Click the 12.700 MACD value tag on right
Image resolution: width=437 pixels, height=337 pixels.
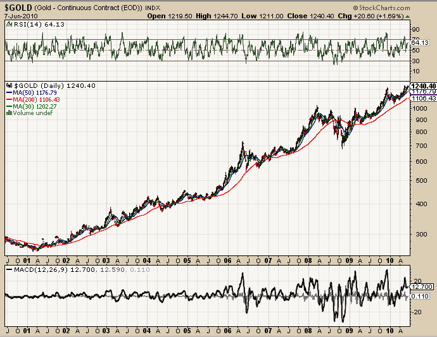coord(422,287)
